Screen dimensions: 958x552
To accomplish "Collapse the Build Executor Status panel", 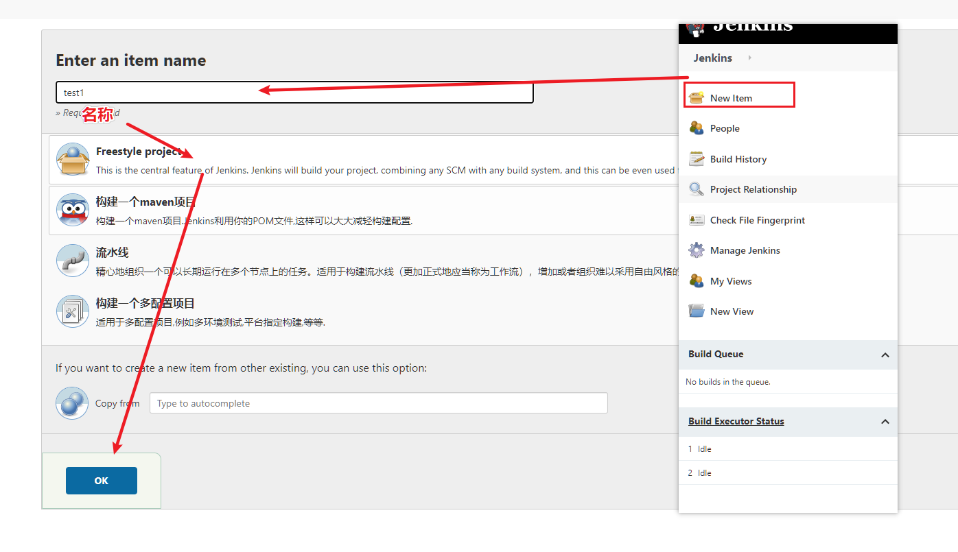I will [885, 422].
